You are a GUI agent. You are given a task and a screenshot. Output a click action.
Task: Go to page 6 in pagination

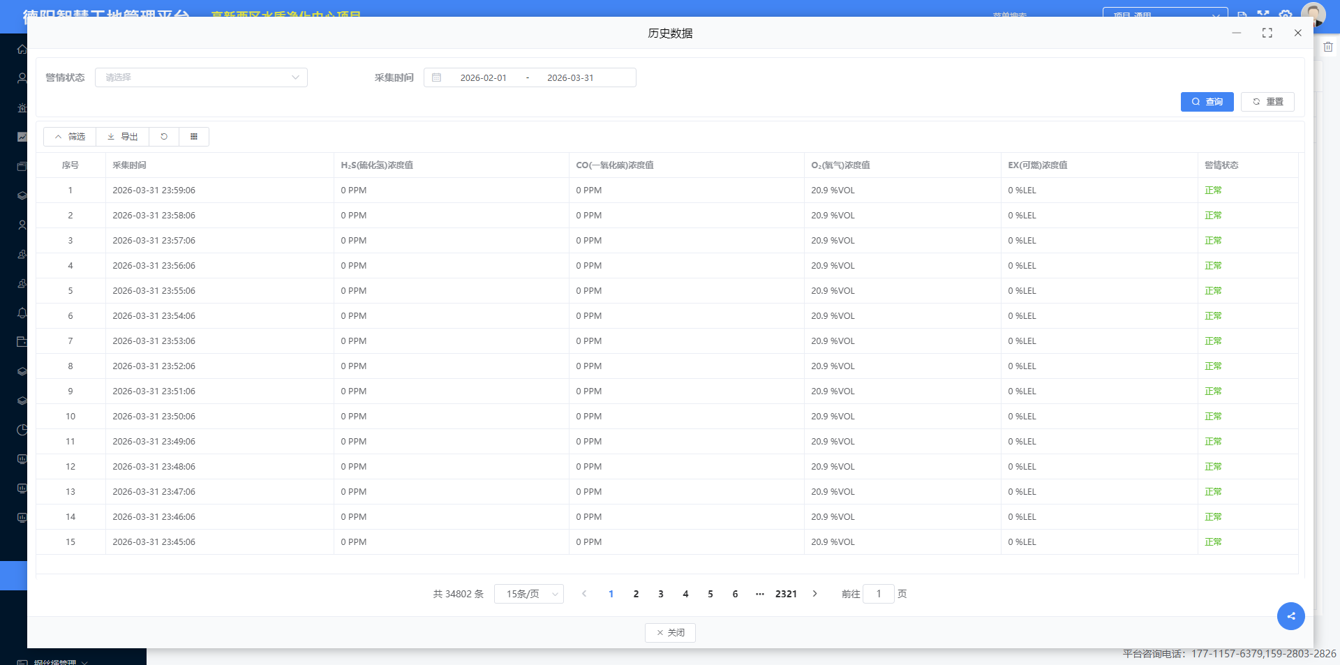pyautogui.click(x=735, y=594)
